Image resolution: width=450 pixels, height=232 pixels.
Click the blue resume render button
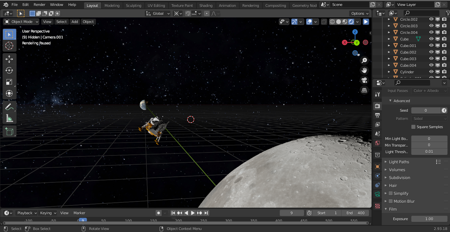366,22
